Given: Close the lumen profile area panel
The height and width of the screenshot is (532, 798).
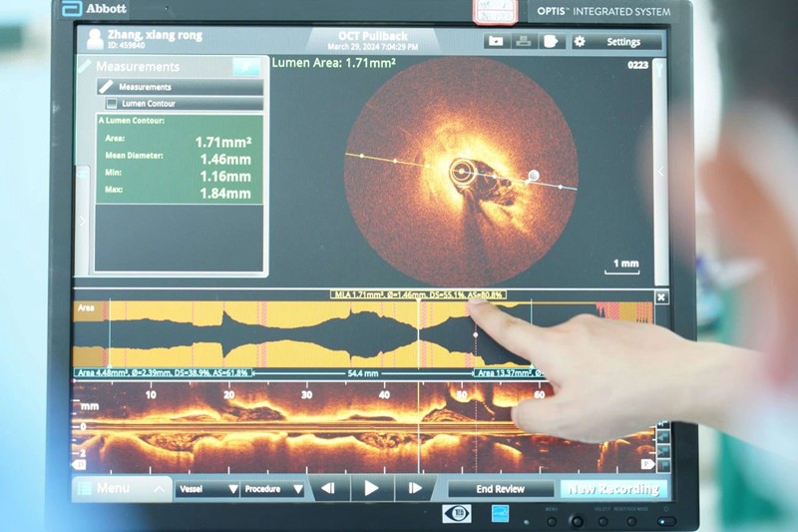Looking at the screenshot, I should click(x=661, y=297).
